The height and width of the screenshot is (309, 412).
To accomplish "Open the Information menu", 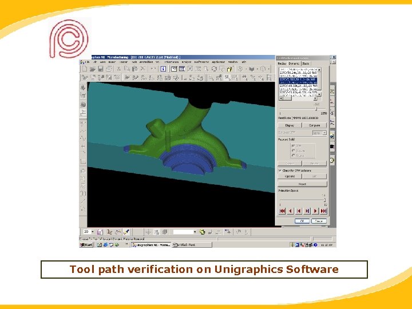I will click(171, 62).
